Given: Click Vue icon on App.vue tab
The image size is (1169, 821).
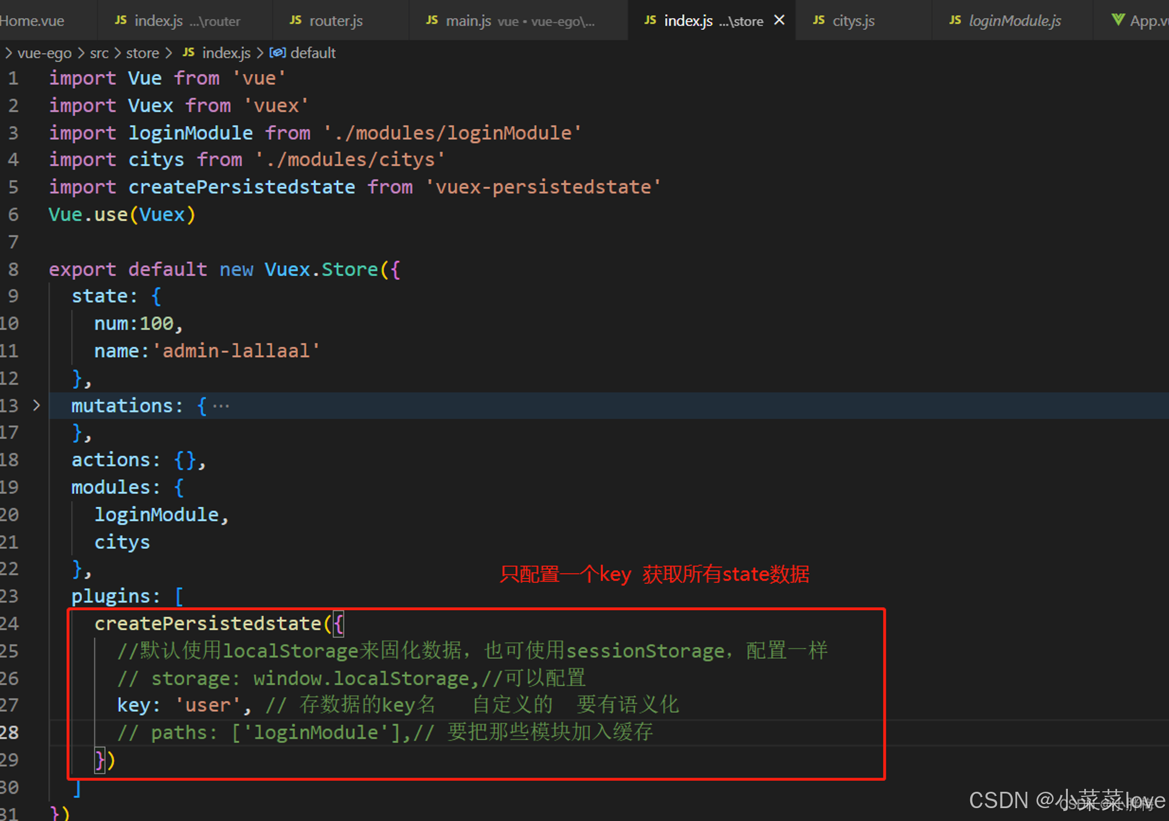Looking at the screenshot, I should [x=1118, y=20].
